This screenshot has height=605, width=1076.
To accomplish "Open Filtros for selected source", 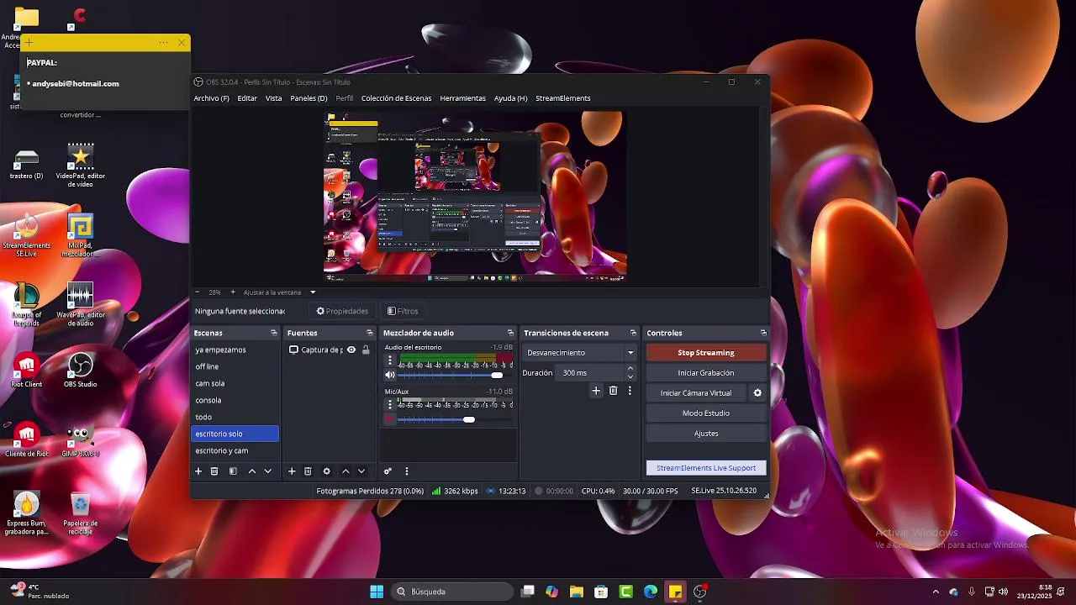I will point(403,311).
